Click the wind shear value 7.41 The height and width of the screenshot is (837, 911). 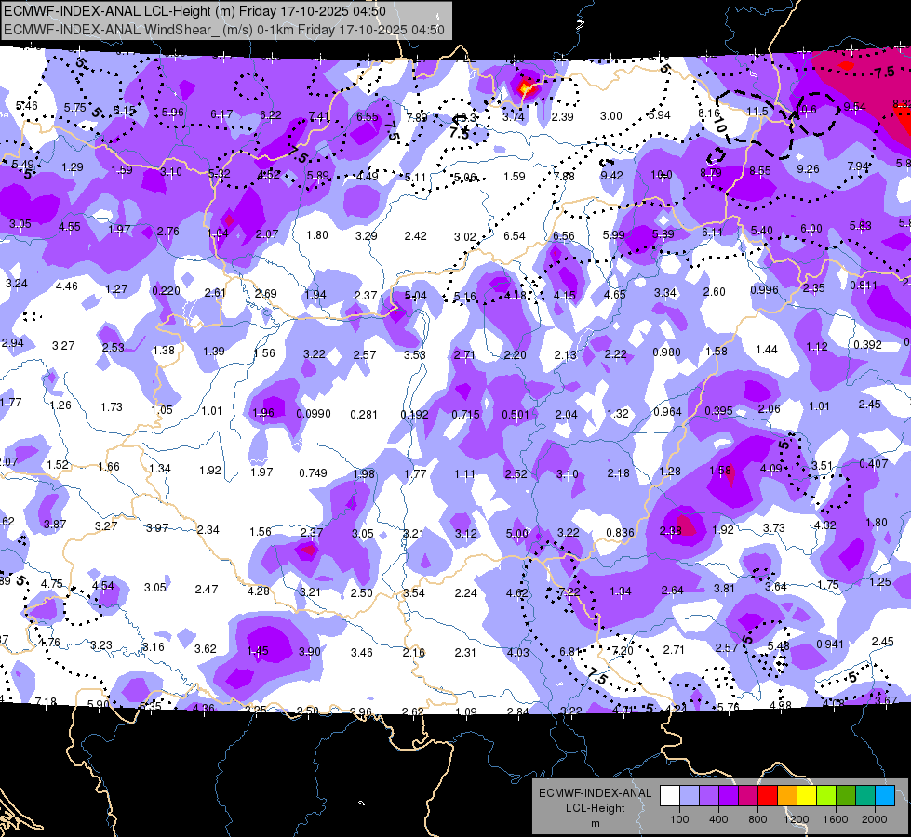[319, 117]
